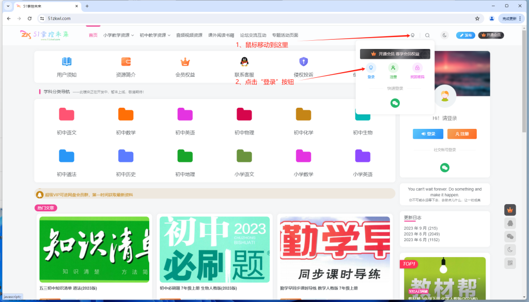
Task: Toggle night mode in the floating right sidebar
Action: (510, 249)
